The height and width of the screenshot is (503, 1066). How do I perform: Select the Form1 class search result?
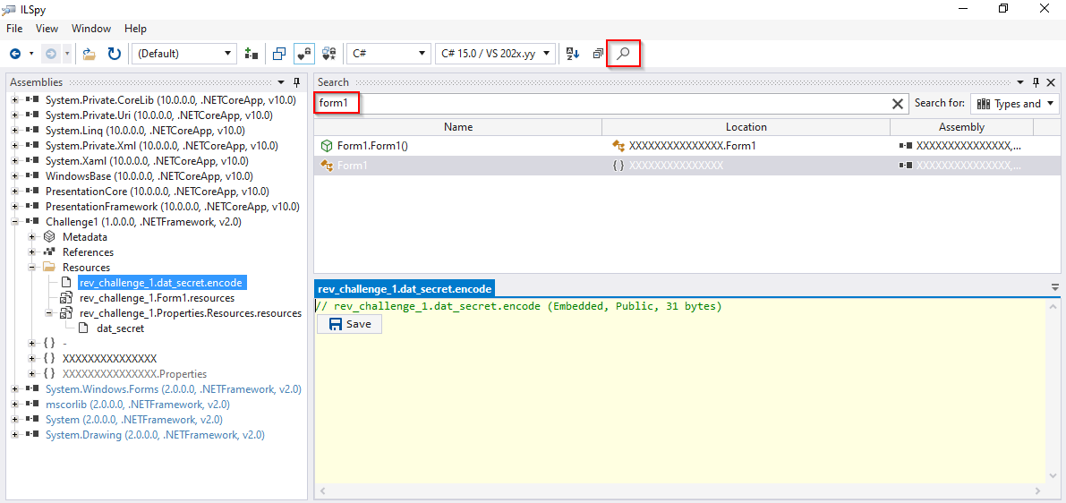[x=687, y=166]
